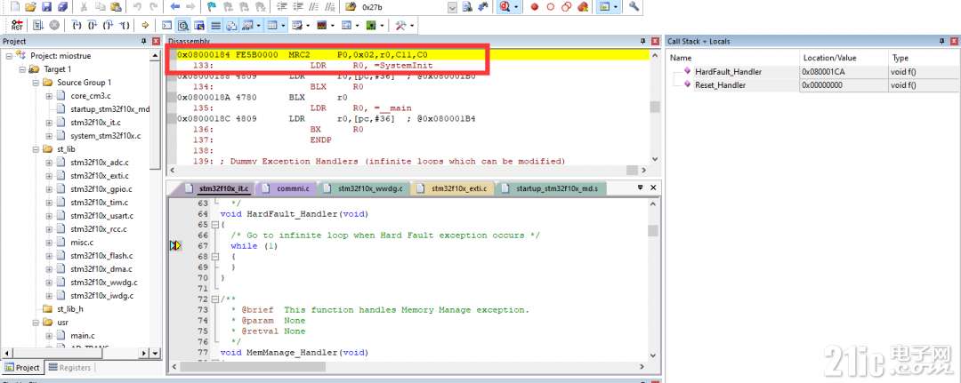Stop program execution
Image resolution: width=961 pixels, height=383 pixels.
(x=54, y=26)
